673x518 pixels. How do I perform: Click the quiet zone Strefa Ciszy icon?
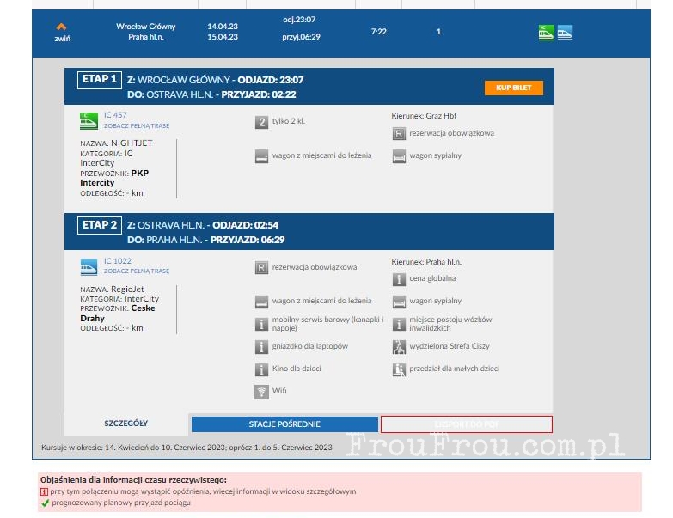pyautogui.click(x=399, y=347)
